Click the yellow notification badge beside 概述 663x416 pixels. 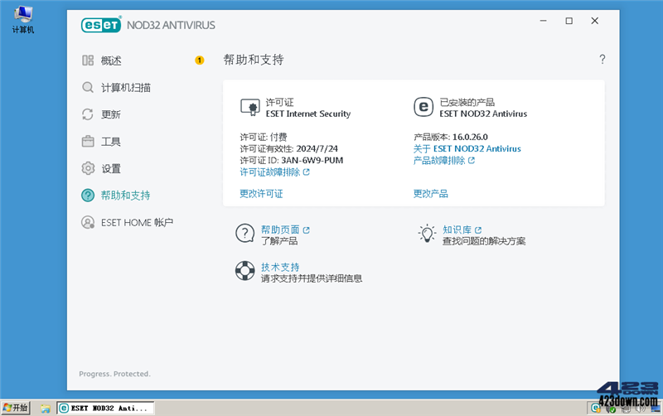[x=199, y=60]
